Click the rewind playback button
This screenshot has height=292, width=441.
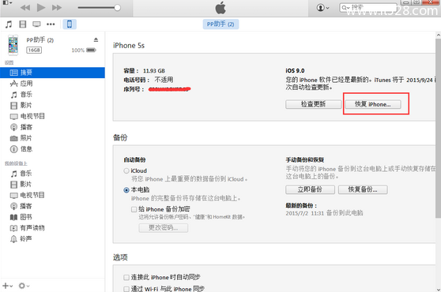tap(25, 8)
